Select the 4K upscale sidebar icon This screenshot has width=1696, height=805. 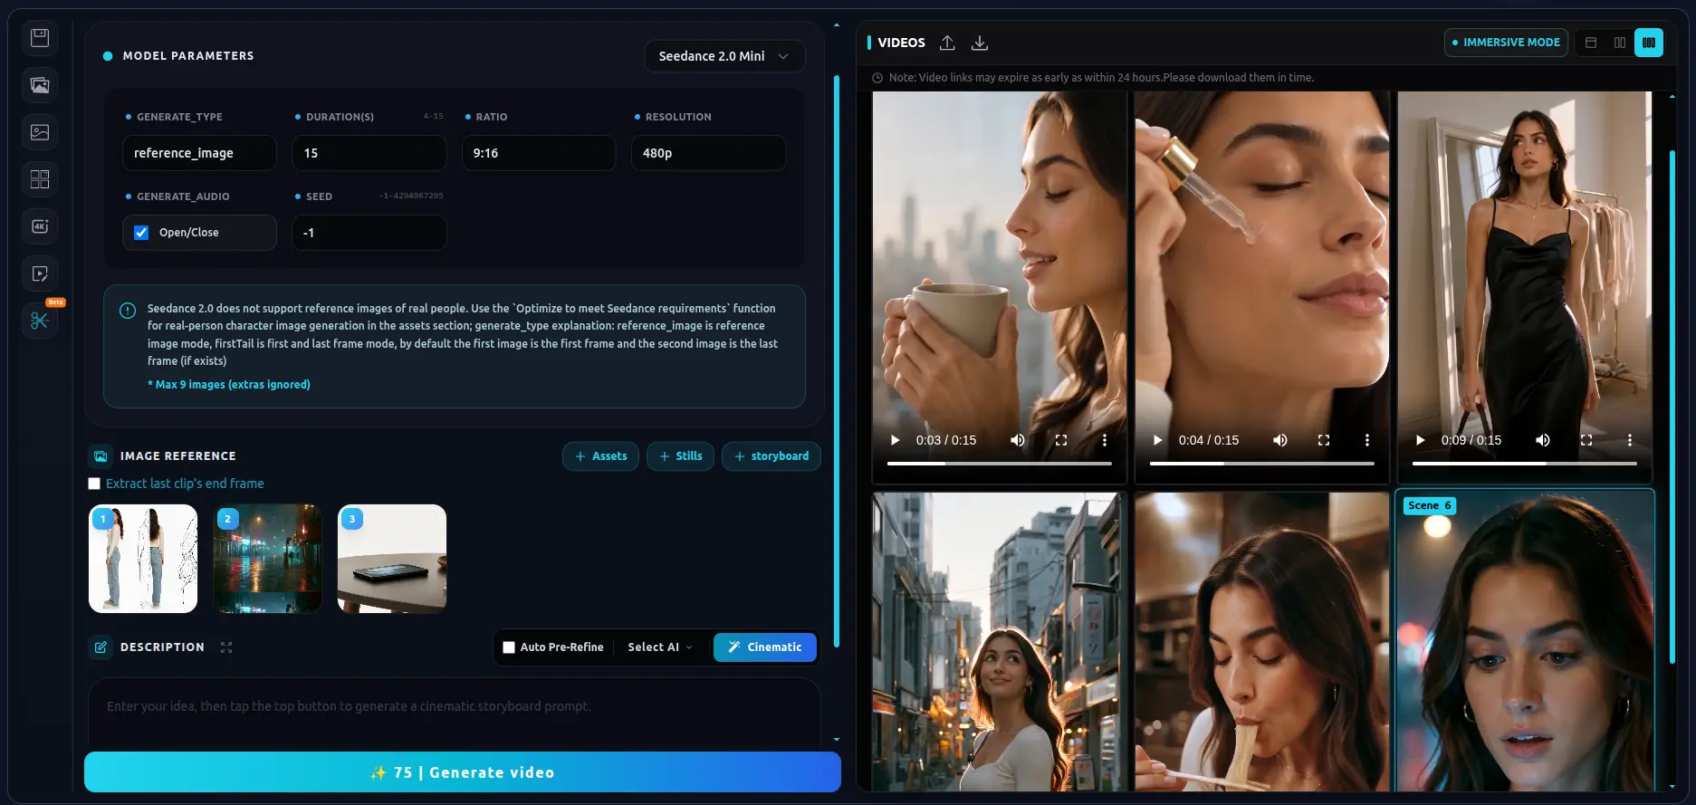click(40, 226)
